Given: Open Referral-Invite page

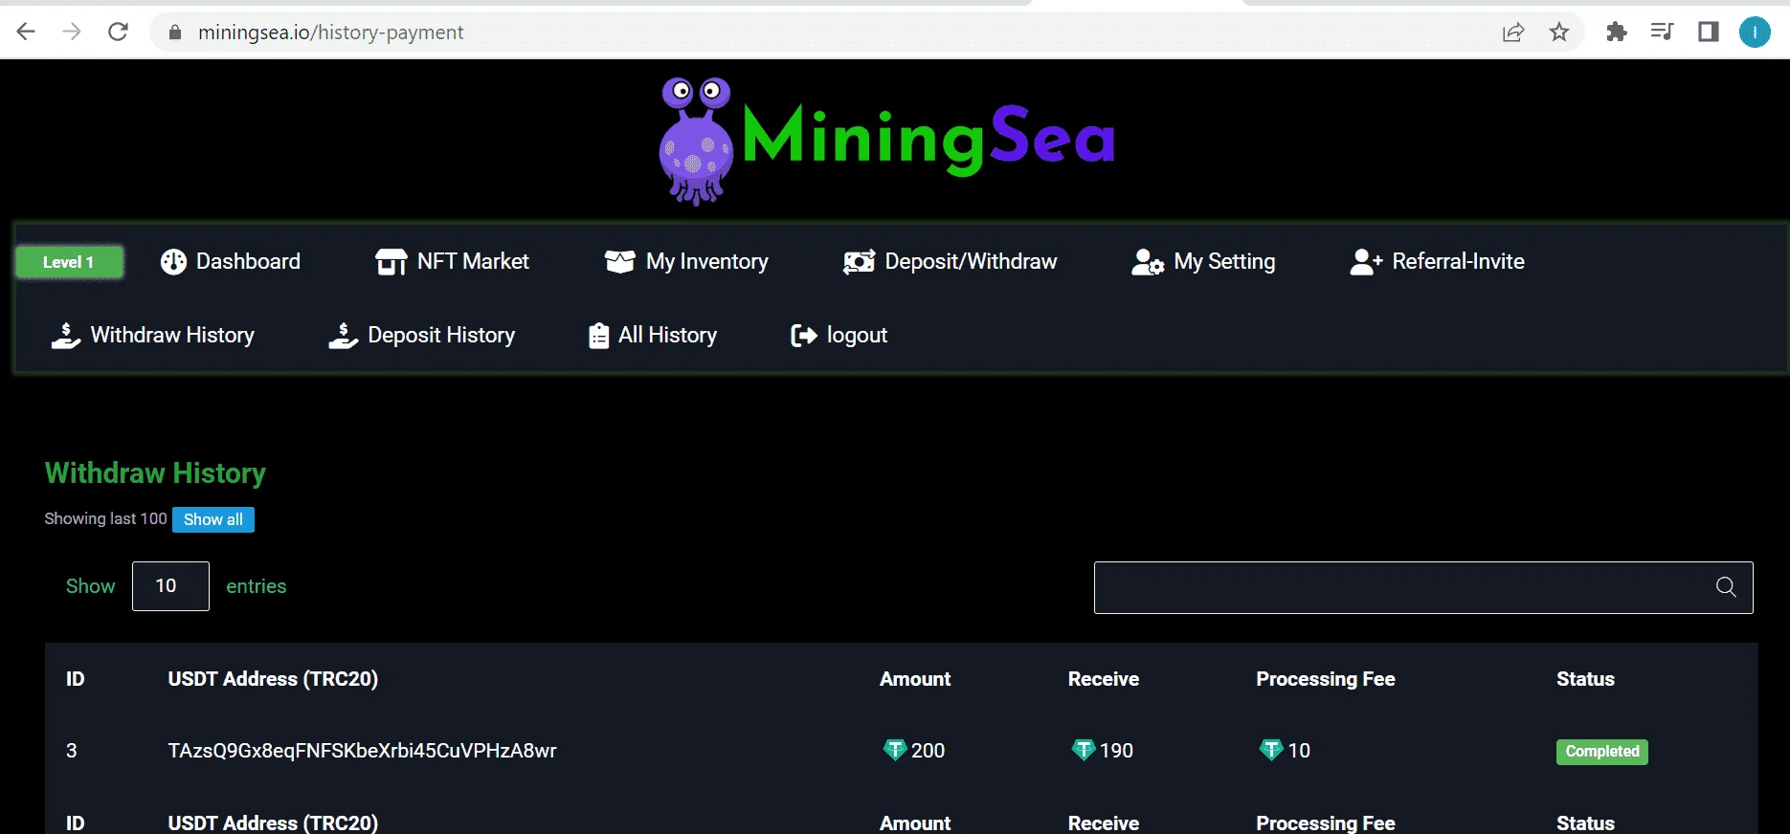Looking at the screenshot, I should point(1438,262).
